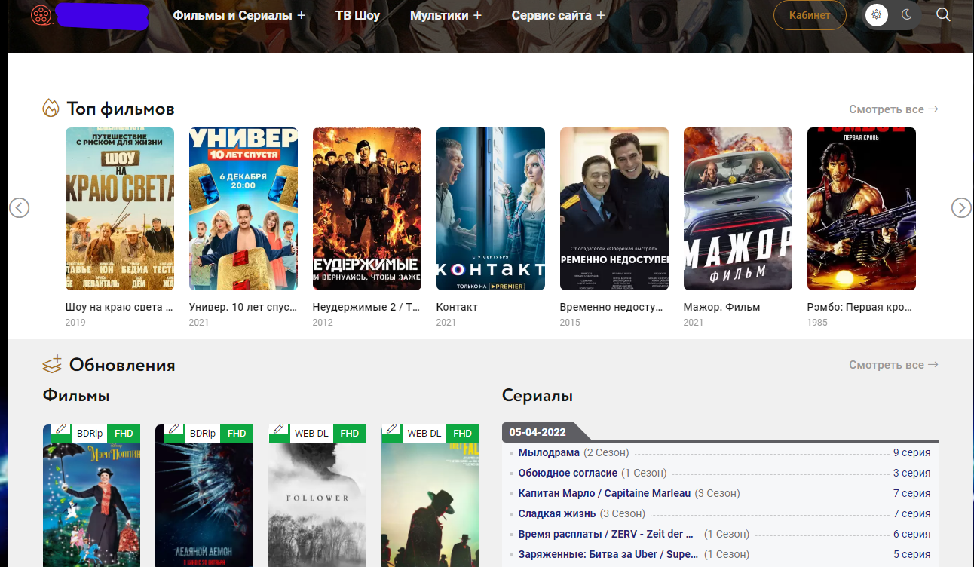This screenshot has height=567, width=974.
Task: Open the Универ 10 лет спустя poster
Action: (244, 209)
